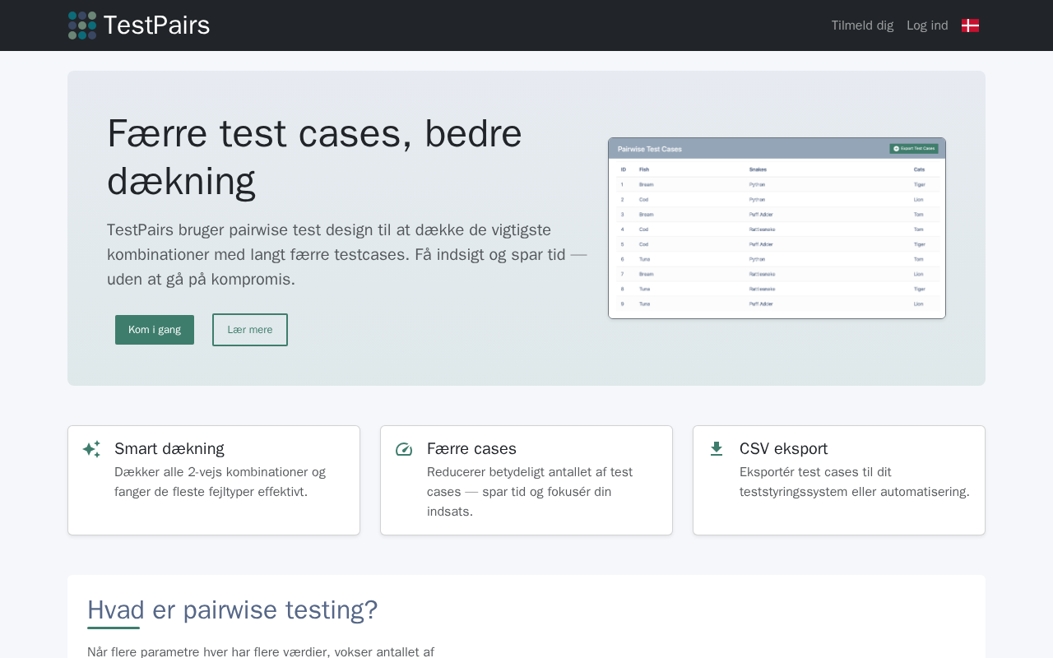Click the CSV eksport description text
This screenshot has width=1053, height=658.
tap(854, 482)
